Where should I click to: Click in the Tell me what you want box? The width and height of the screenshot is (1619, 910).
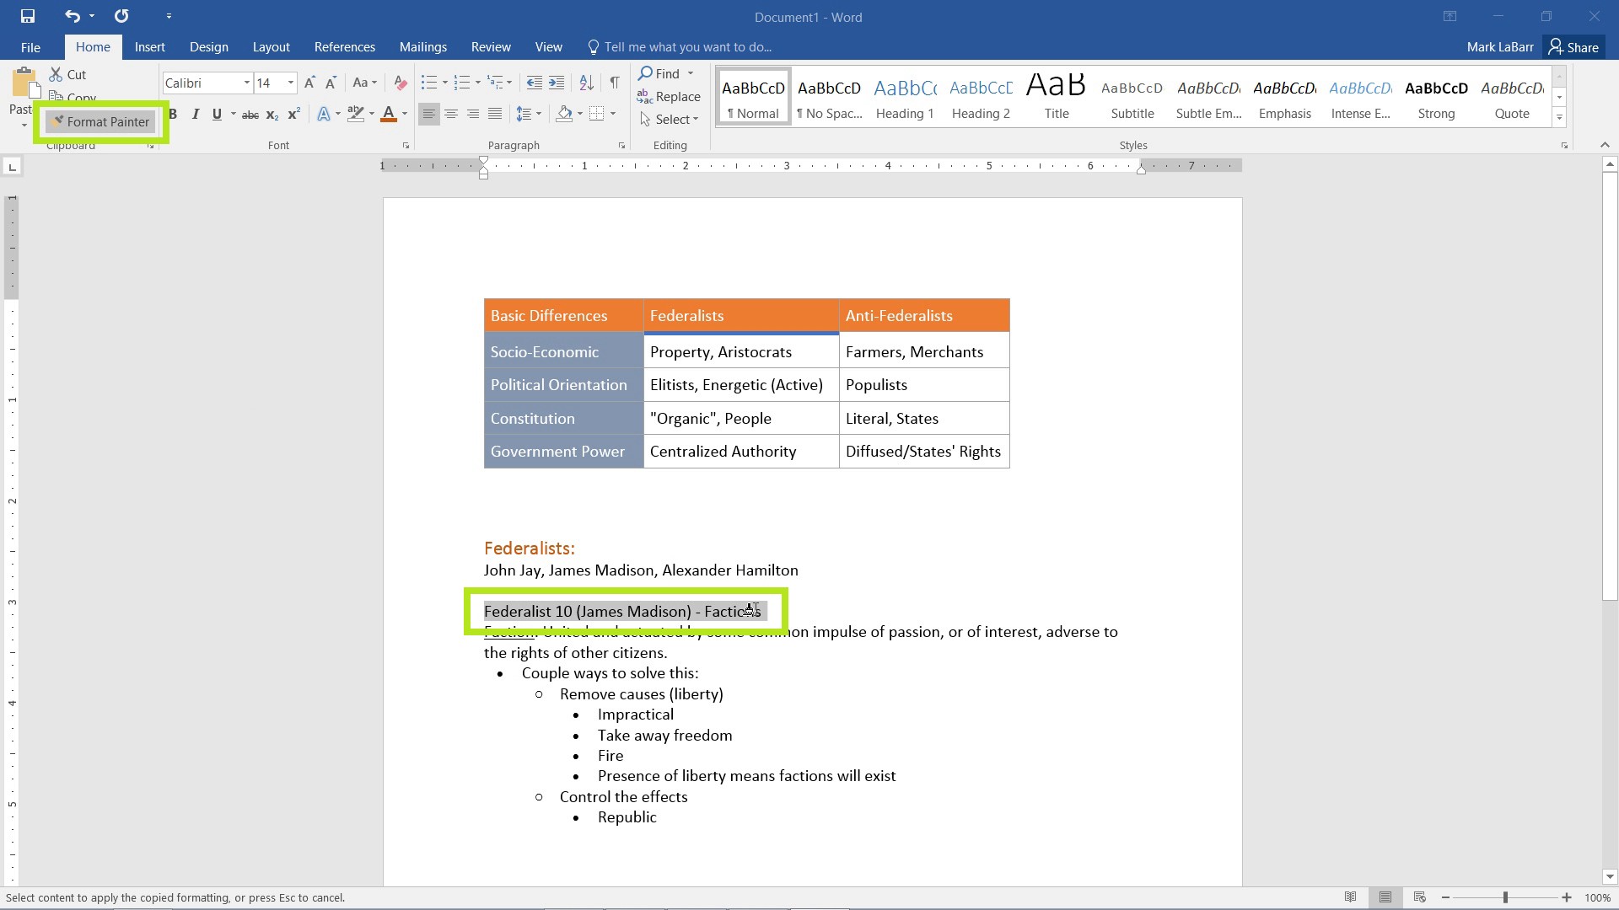[689, 46]
